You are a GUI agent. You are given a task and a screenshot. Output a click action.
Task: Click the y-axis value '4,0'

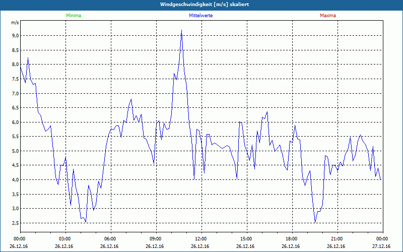point(16,180)
